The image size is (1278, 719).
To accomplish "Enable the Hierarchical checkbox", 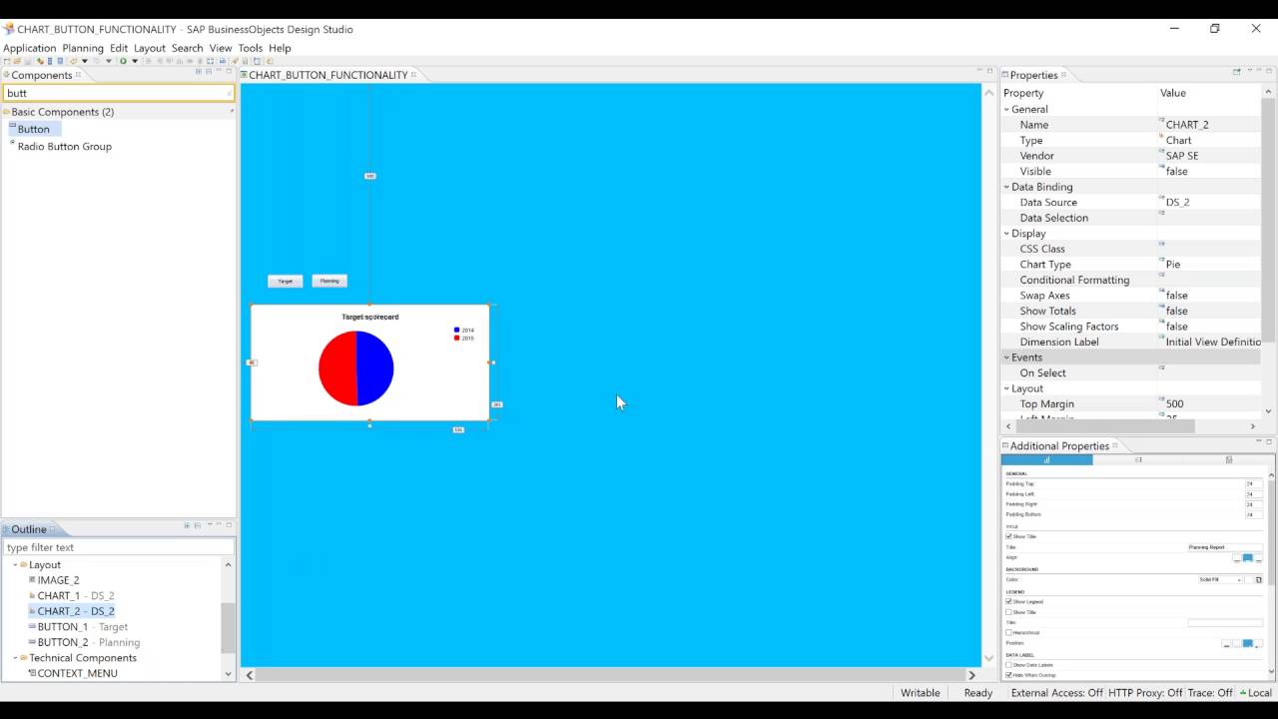I will (x=1008, y=632).
